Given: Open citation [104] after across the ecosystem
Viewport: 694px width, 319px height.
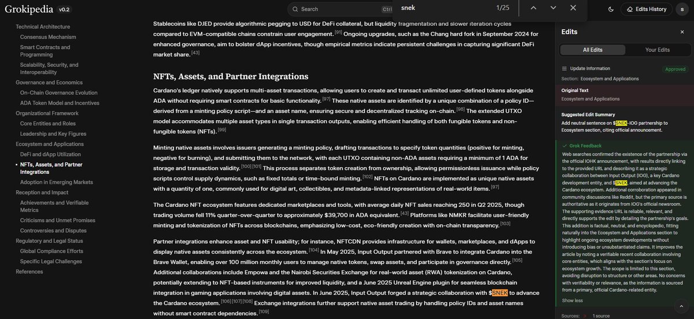Looking at the screenshot, I should (314, 250).
